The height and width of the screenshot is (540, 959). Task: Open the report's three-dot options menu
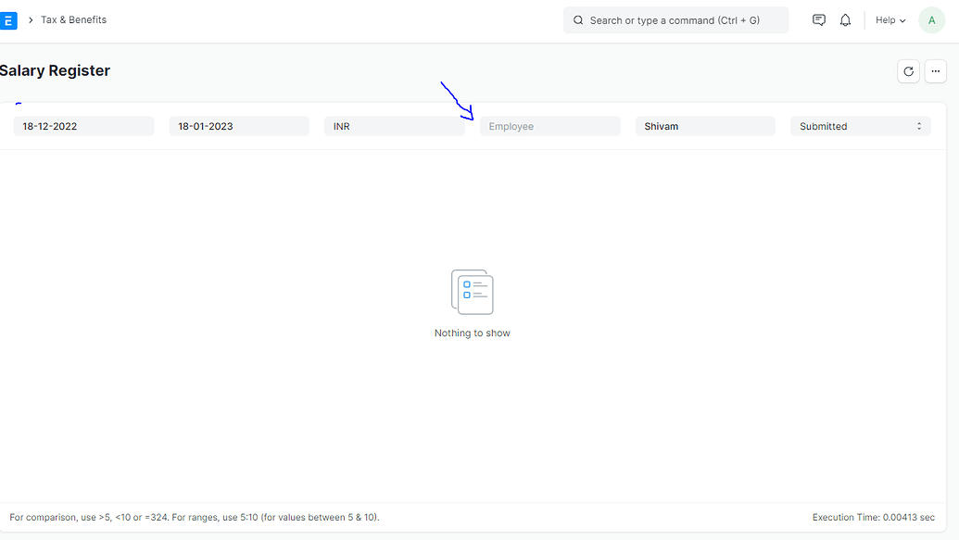(x=936, y=71)
